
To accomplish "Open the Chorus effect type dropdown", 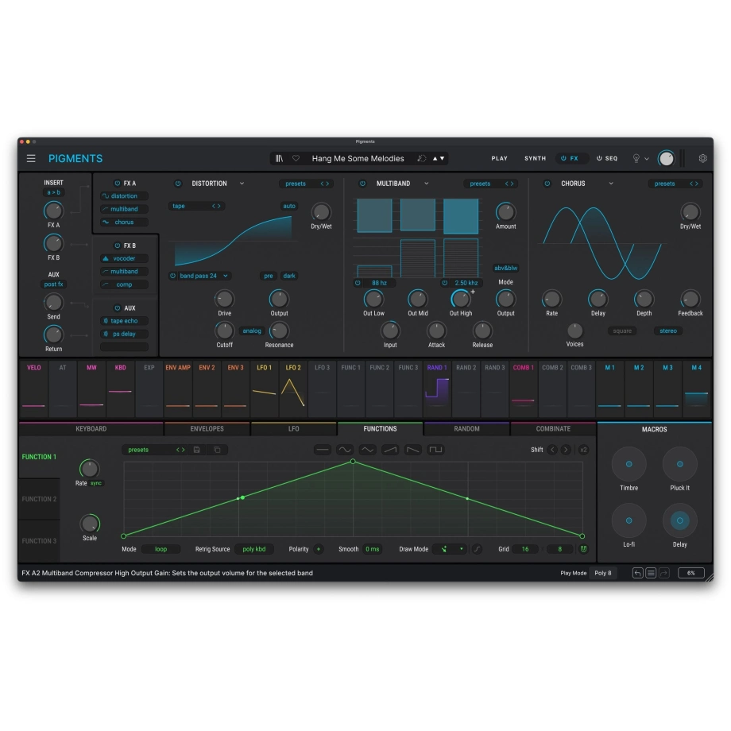I will pyautogui.click(x=611, y=184).
